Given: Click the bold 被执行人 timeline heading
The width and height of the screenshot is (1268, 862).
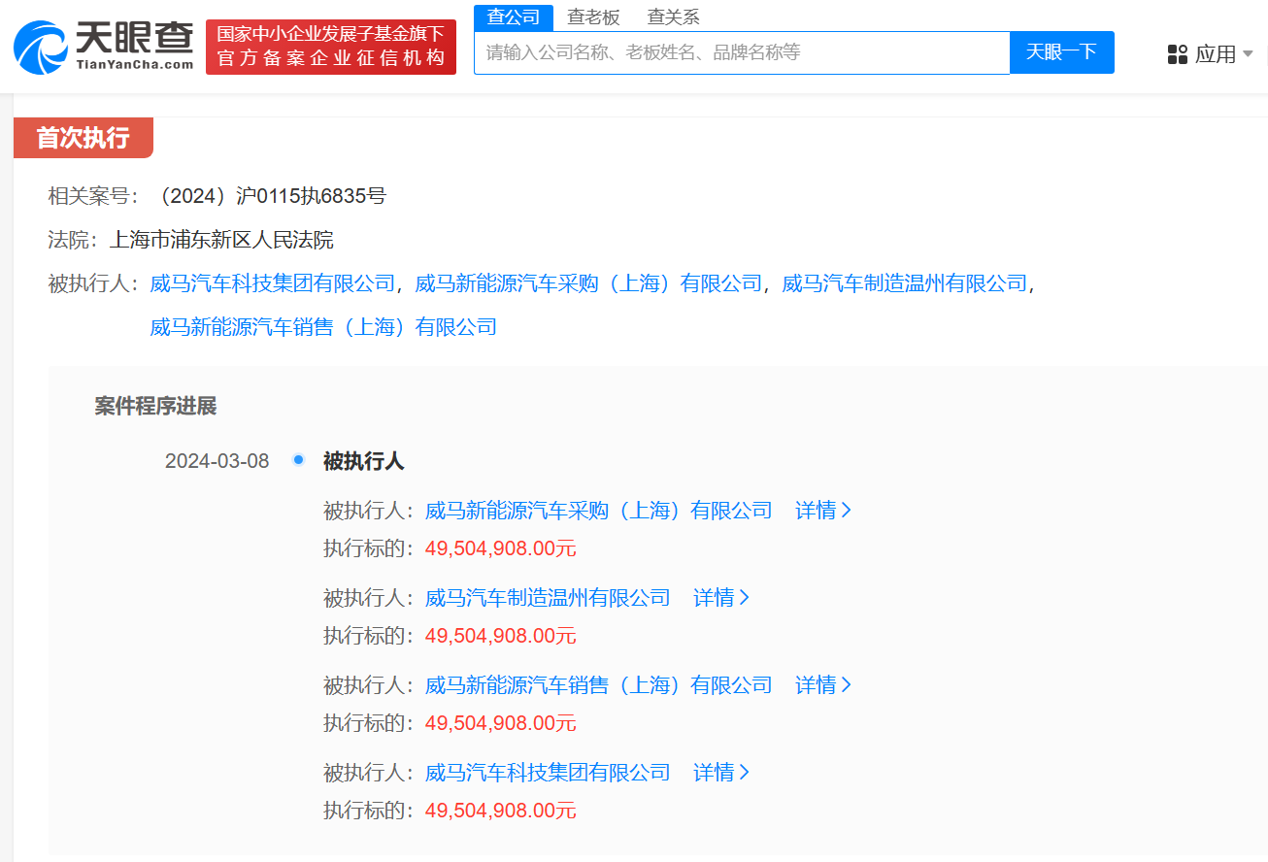Looking at the screenshot, I should point(363,461).
